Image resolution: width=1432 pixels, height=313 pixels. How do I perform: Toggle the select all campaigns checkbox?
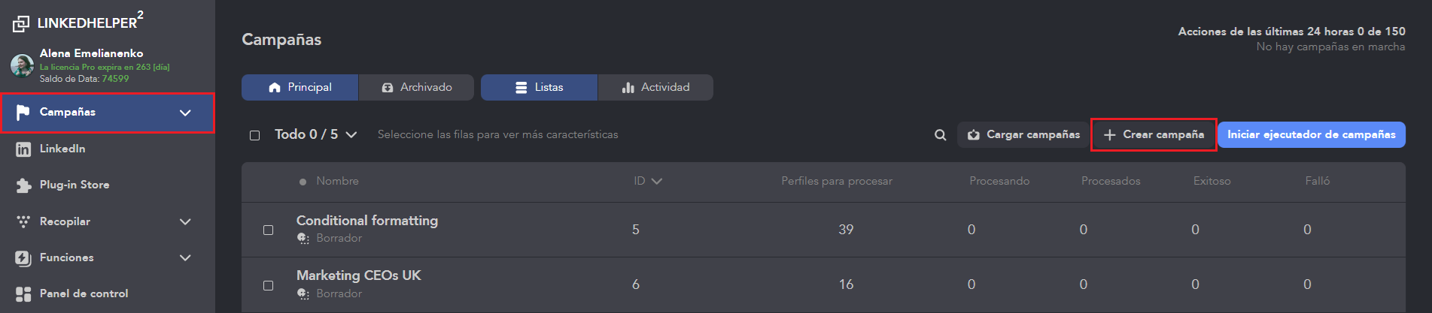tap(254, 135)
